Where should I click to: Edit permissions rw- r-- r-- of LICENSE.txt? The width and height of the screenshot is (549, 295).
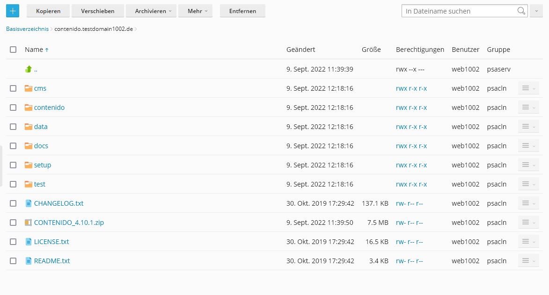point(410,241)
